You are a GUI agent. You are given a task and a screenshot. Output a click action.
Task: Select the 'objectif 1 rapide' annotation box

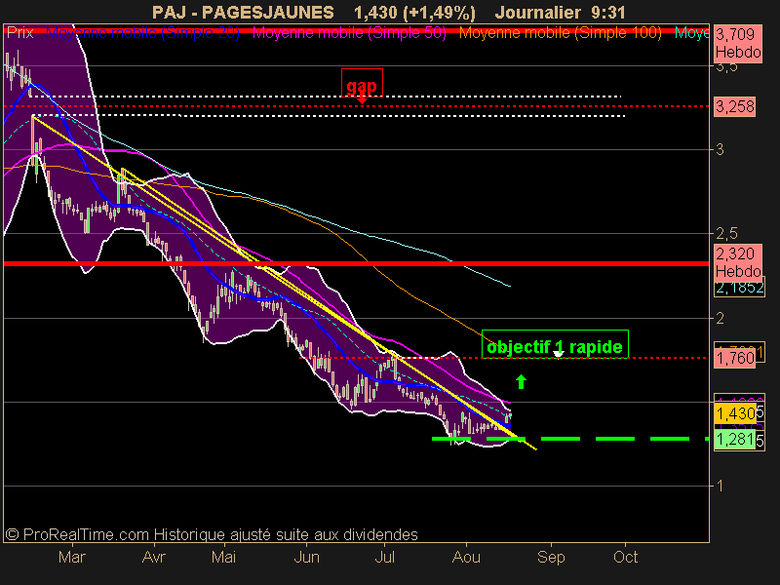(x=555, y=344)
